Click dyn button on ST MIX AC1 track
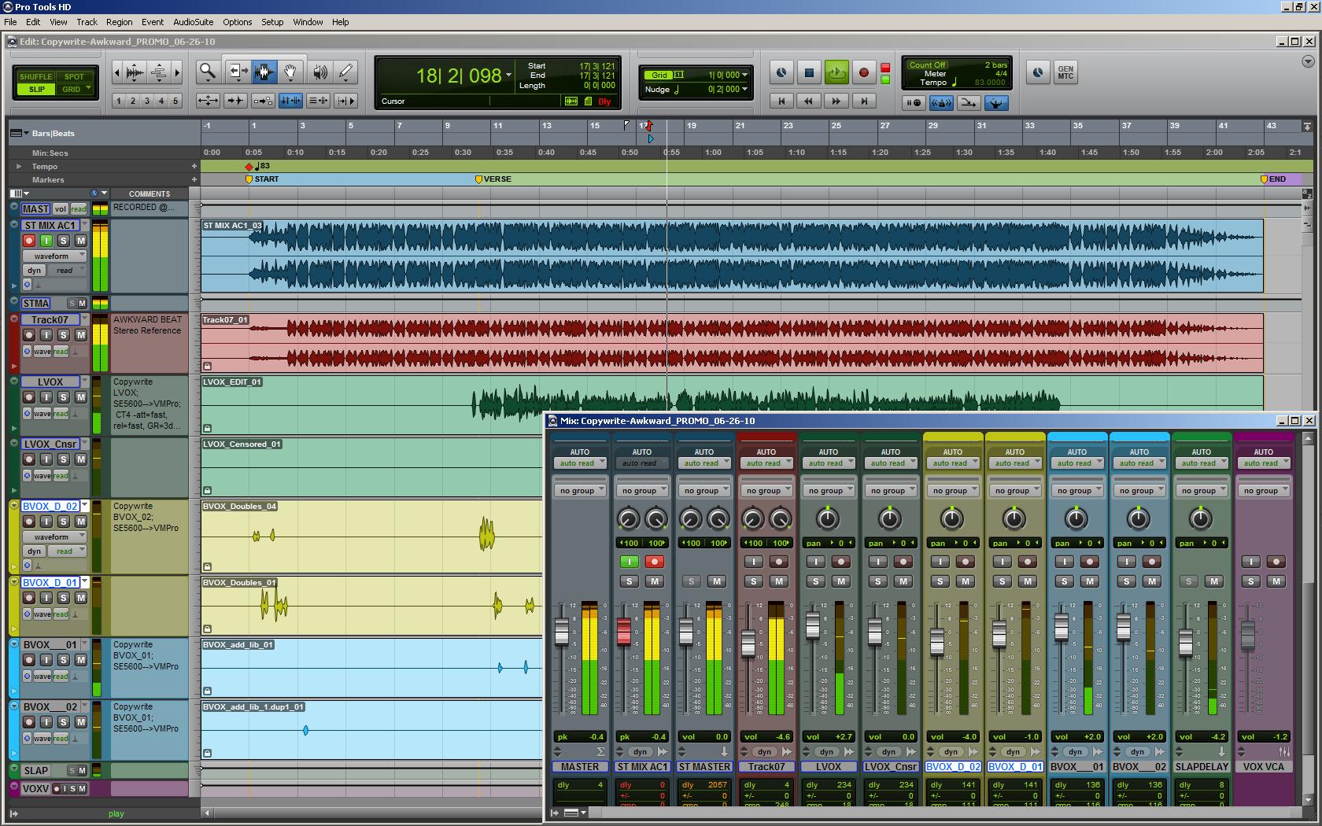The width and height of the screenshot is (1322, 826). [34, 271]
